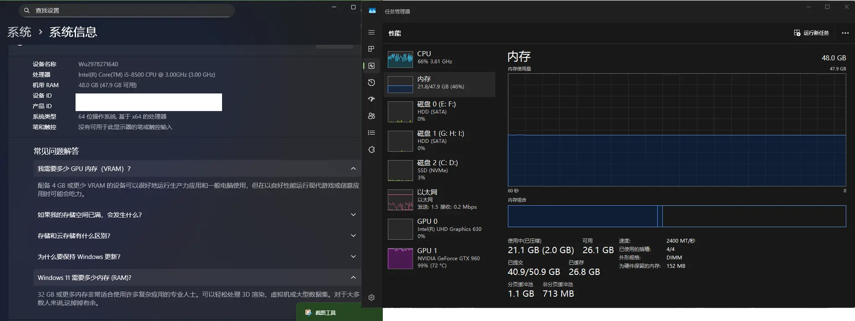
Task: Open the Services puzzle icon in sidebar
Action: point(371,150)
